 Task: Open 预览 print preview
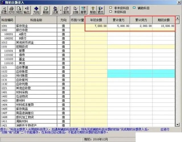click(19, 10)
